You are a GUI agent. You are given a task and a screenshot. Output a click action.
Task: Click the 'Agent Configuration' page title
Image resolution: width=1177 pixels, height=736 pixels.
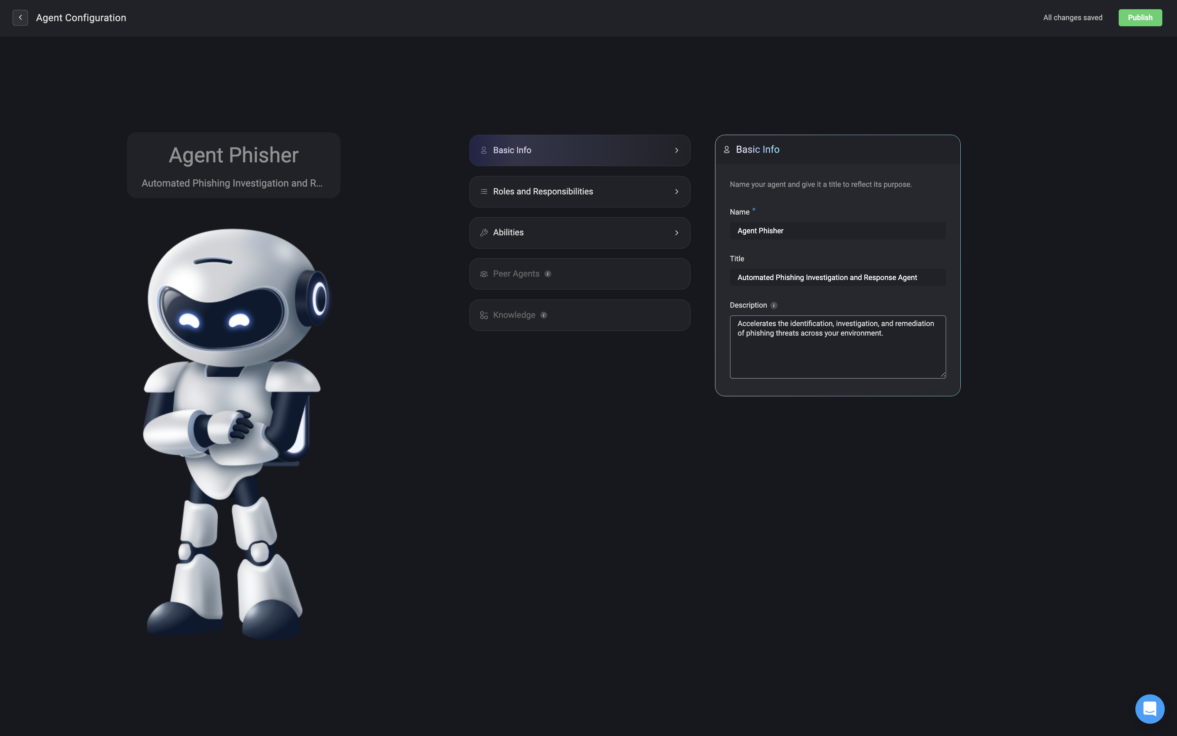click(81, 17)
